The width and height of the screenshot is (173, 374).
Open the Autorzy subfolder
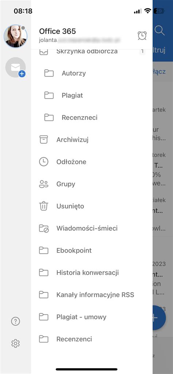tap(92, 73)
